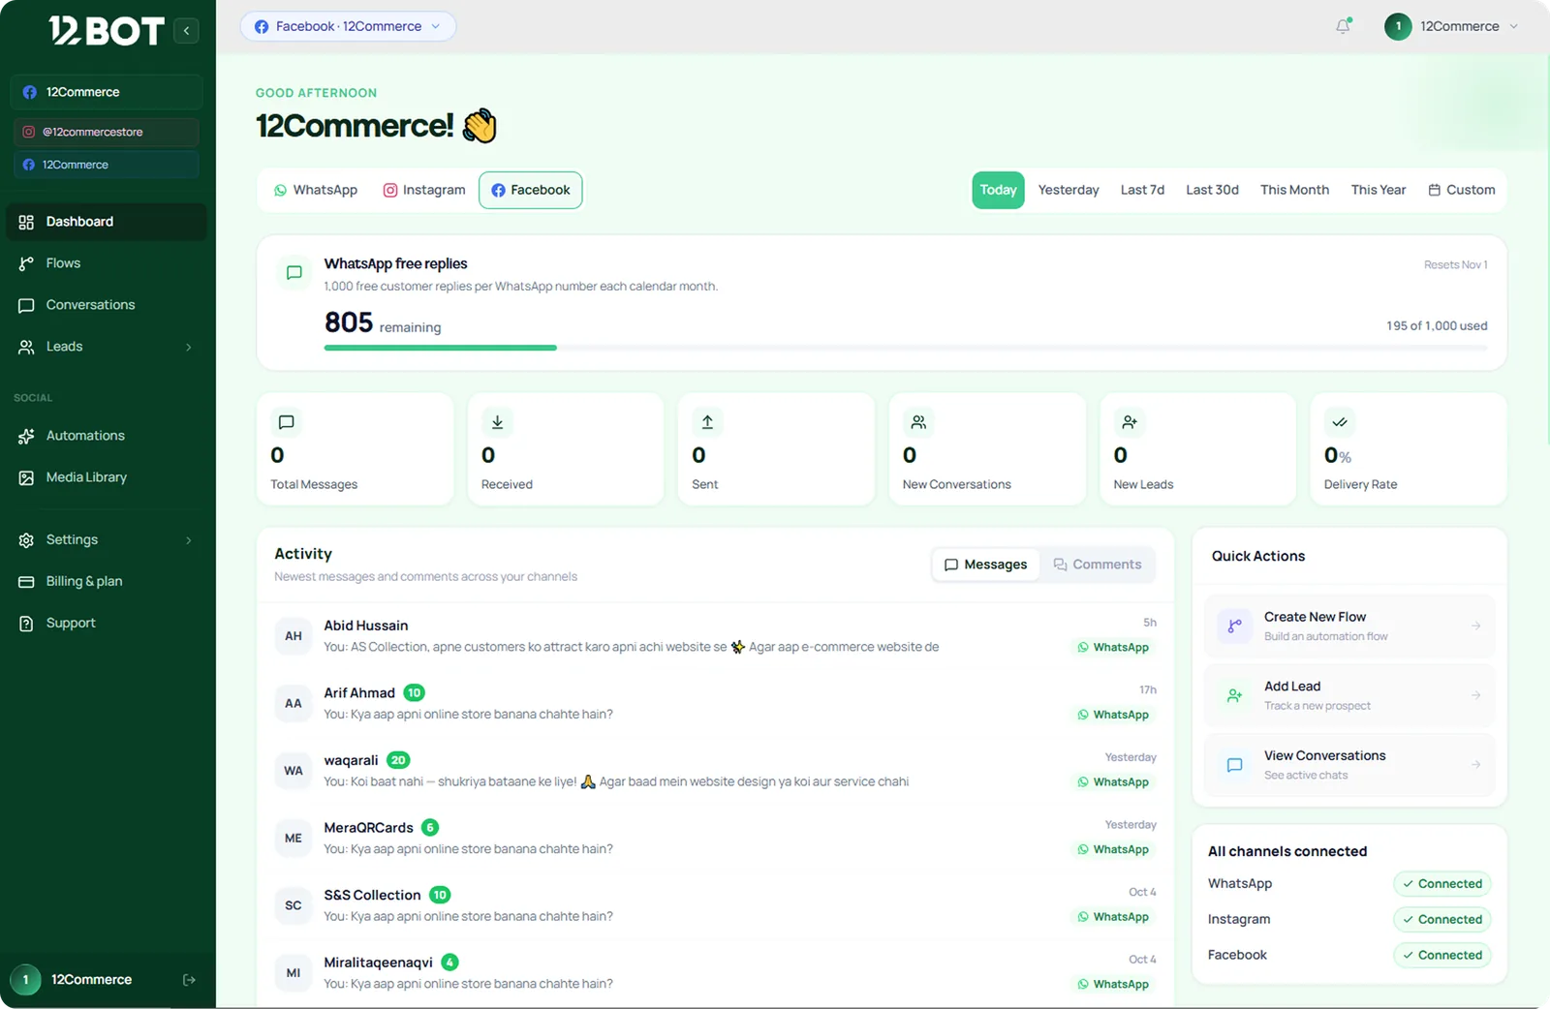
Task: Expand the Settings submenu chevron
Action: point(189,540)
